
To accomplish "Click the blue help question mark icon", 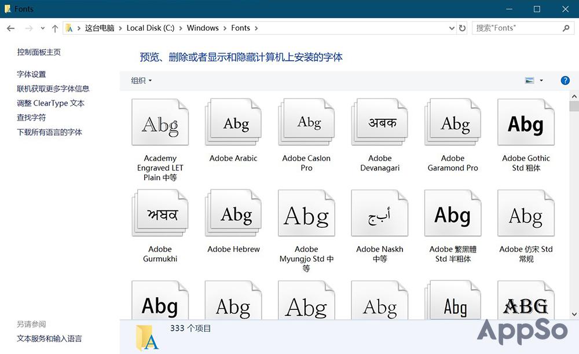I will [565, 80].
